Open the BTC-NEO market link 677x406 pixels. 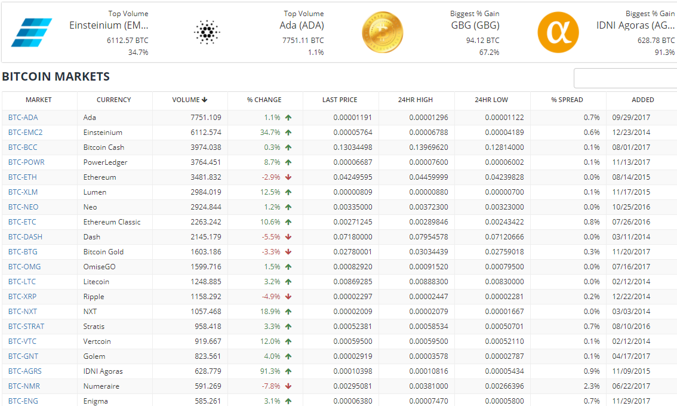click(23, 207)
